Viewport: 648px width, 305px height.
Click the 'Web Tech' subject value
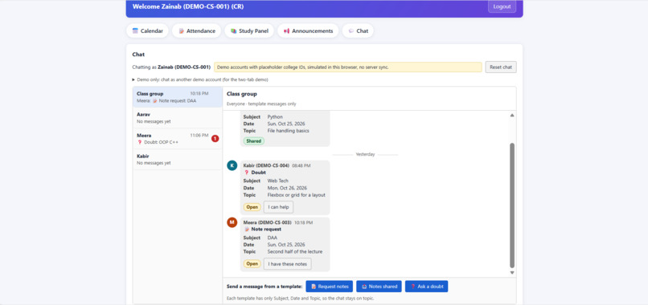pyautogui.click(x=277, y=181)
